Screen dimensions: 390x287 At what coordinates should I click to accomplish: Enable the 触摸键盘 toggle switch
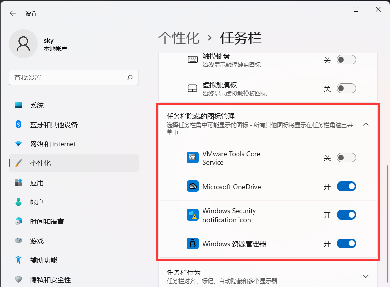tap(346, 60)
